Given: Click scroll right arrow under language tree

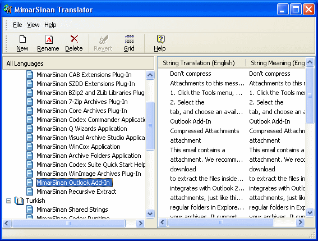Looking at the screenshot, I should pos(140,223).
